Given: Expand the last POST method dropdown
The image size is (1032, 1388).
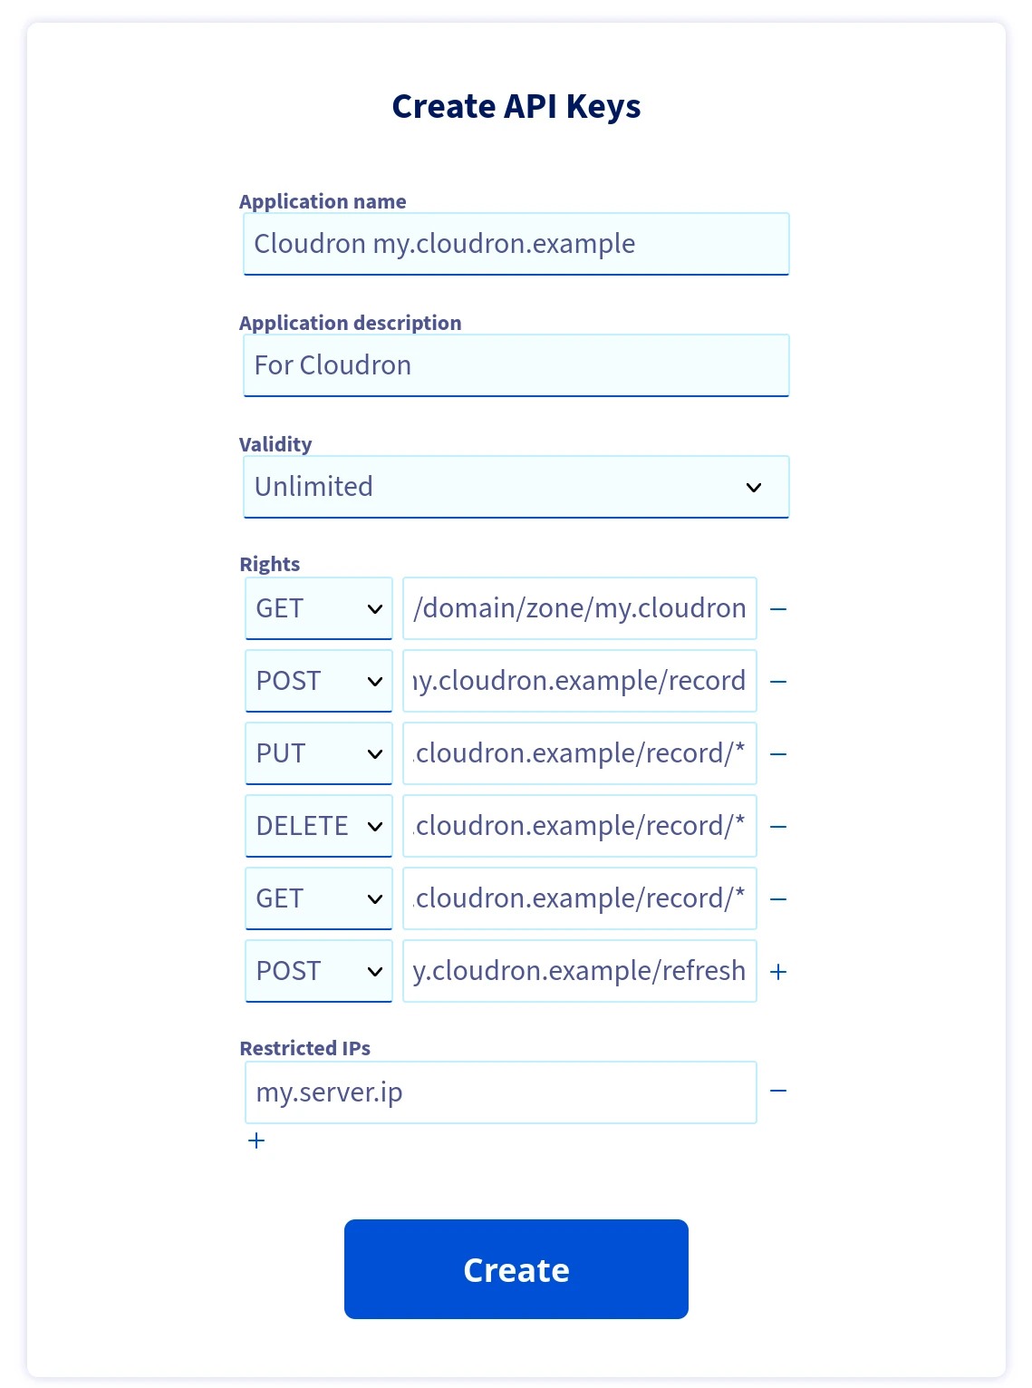Looking at the screenshot, I should (x=318, y=971).
